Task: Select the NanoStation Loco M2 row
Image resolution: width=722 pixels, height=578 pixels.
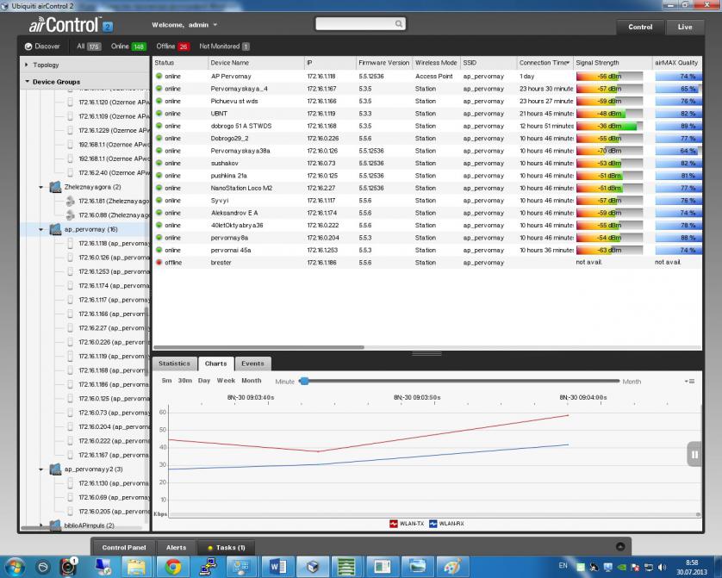Action: coord(426,188)
